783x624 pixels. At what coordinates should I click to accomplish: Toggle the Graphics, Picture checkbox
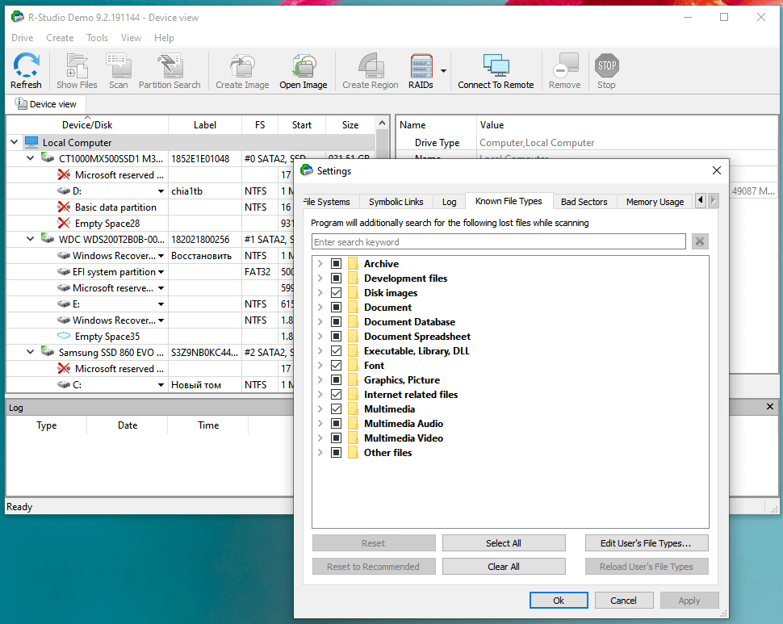point(336,380)
